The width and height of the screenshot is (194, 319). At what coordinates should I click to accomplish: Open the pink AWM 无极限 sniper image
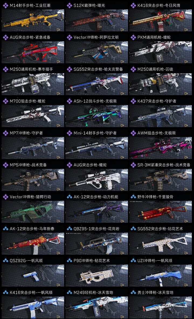click(161, 148)
